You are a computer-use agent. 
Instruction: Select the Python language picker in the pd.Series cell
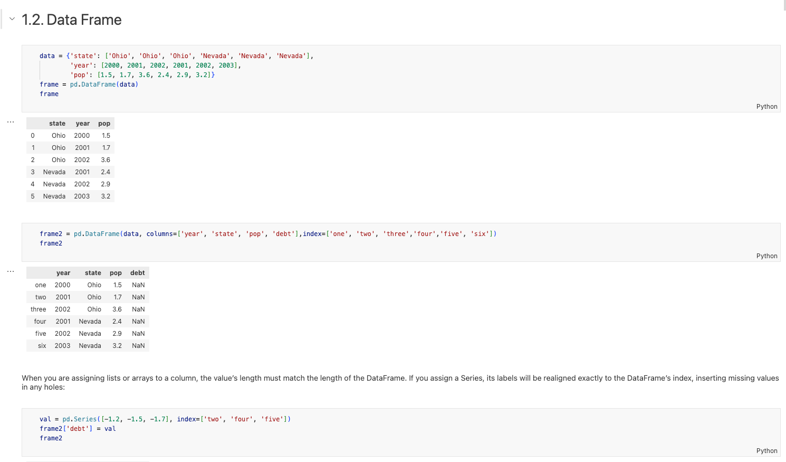tap(766, 451)
